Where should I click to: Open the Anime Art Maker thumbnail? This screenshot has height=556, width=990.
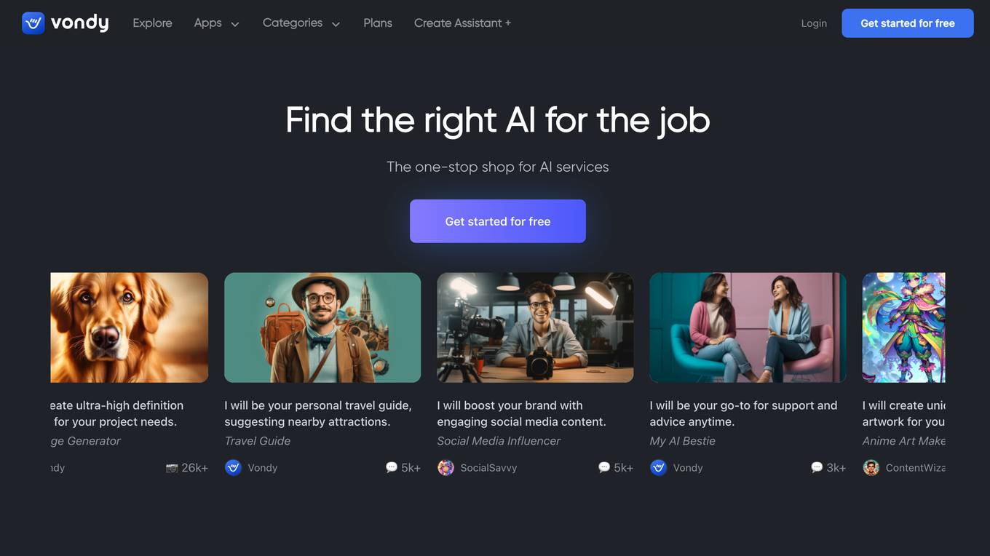point(904,327)
